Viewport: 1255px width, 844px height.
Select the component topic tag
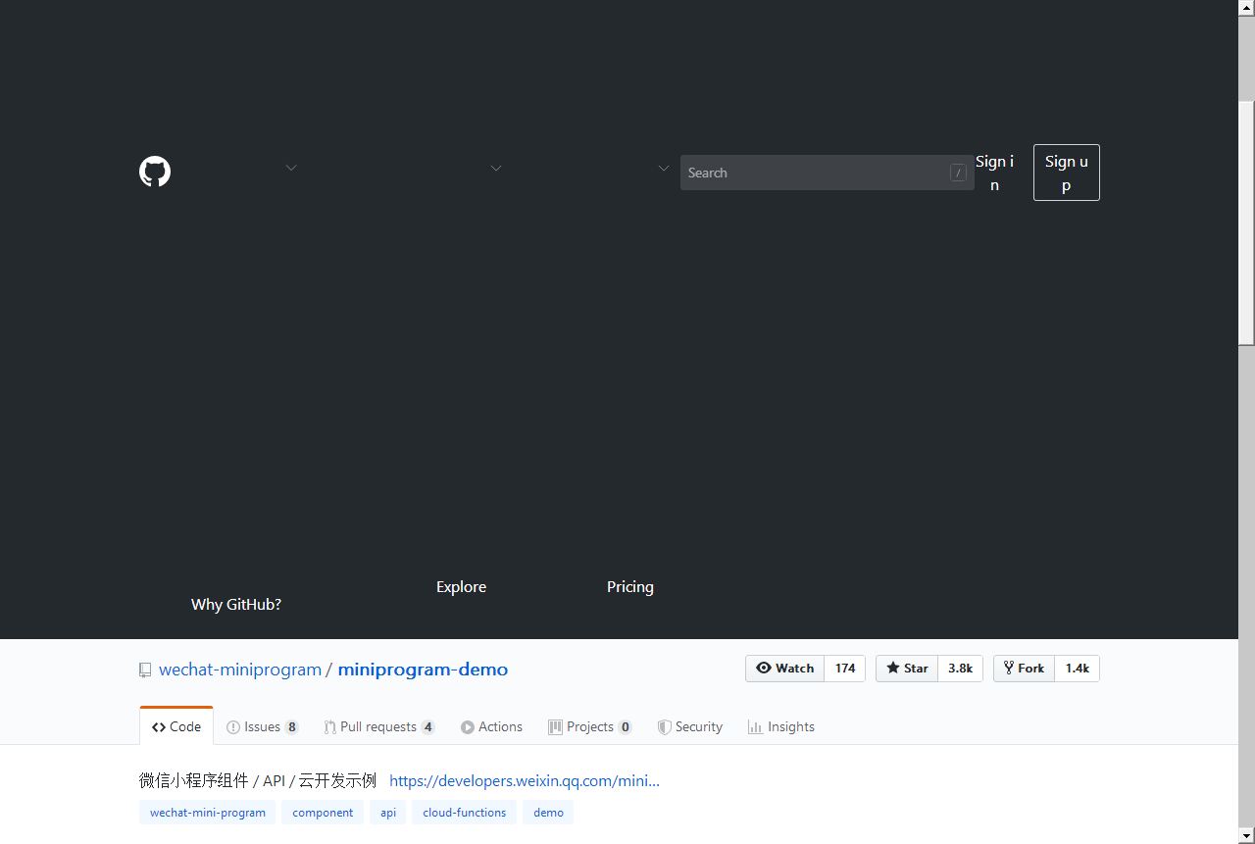click(323, 813)
